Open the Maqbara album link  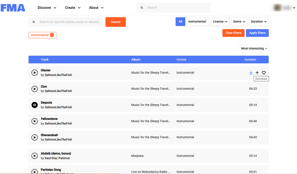tap(137, 156)
